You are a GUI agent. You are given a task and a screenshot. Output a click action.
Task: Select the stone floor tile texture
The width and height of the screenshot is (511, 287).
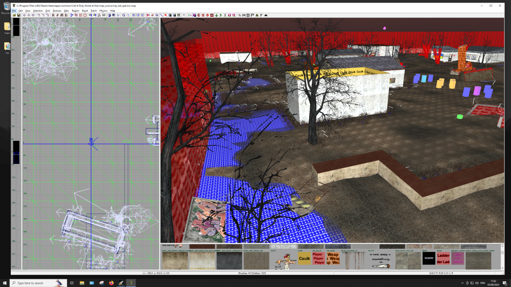click(x=408, y=260)
